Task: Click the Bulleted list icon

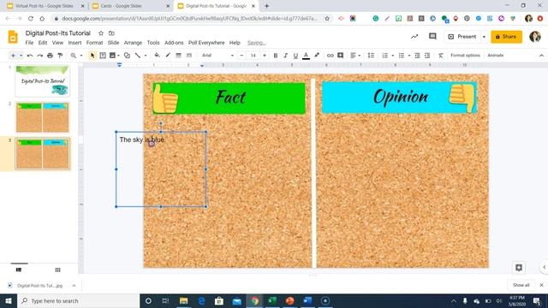Action: (x=402, y=56)
